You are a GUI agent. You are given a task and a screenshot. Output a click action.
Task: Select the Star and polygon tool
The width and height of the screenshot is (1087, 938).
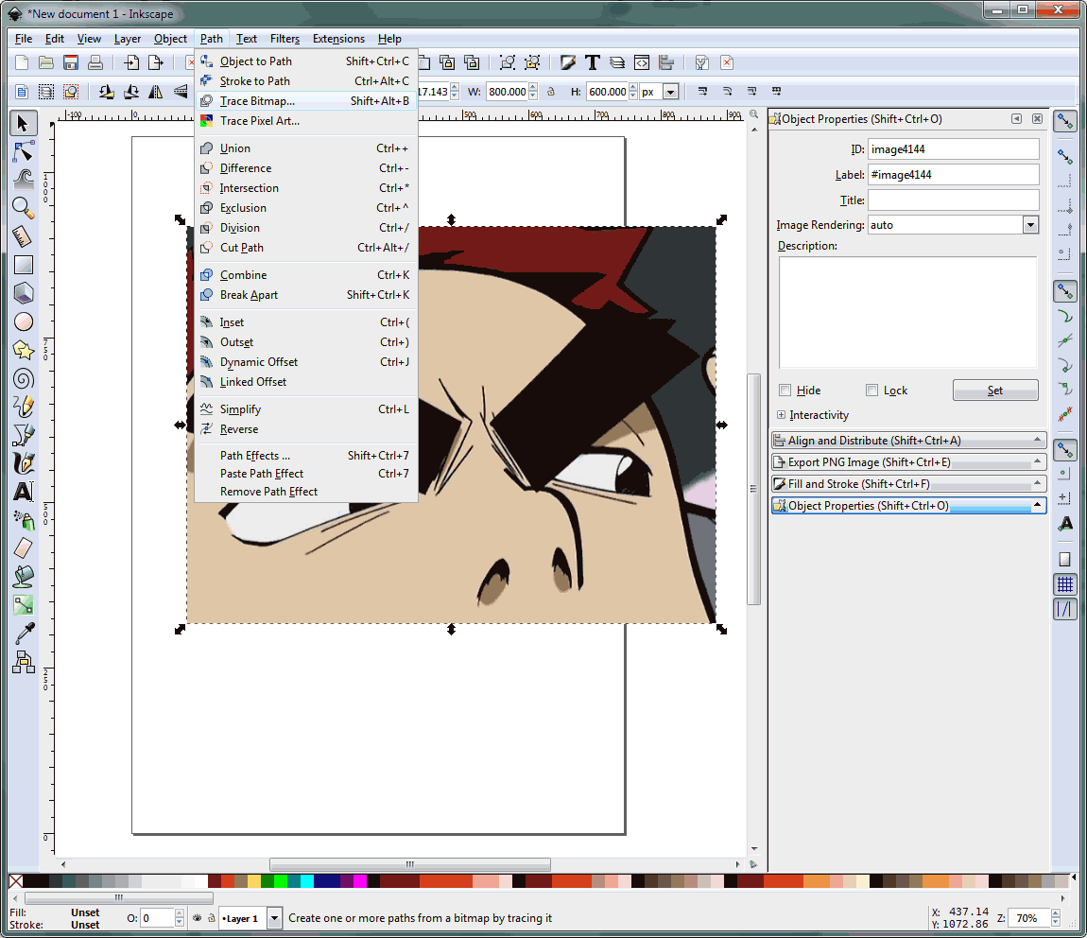click(23, 350)
